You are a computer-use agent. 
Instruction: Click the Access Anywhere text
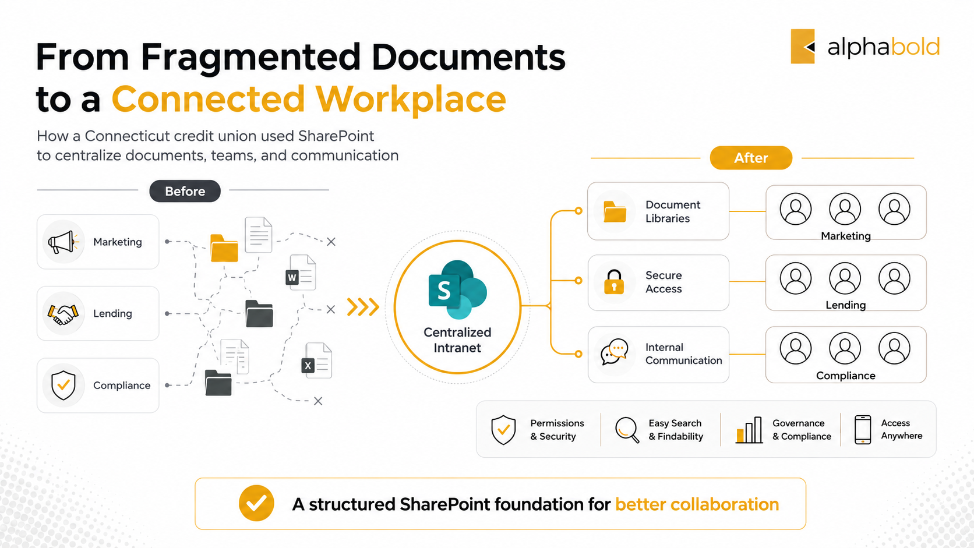pyautogui.click(x=902, y=429)
